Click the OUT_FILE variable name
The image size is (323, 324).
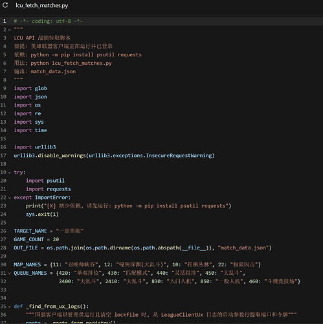tap(26, 248)
